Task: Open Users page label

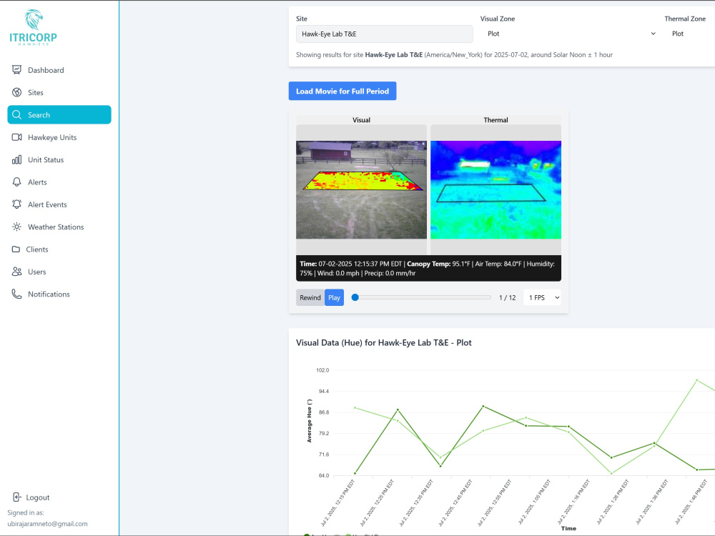Action: pyautogui.click(x=37, y=272)
